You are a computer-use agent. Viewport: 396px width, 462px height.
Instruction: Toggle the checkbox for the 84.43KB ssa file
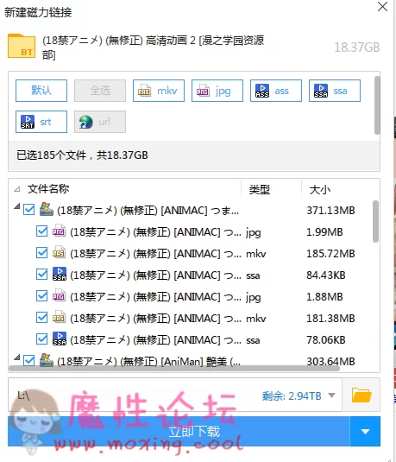41,275
